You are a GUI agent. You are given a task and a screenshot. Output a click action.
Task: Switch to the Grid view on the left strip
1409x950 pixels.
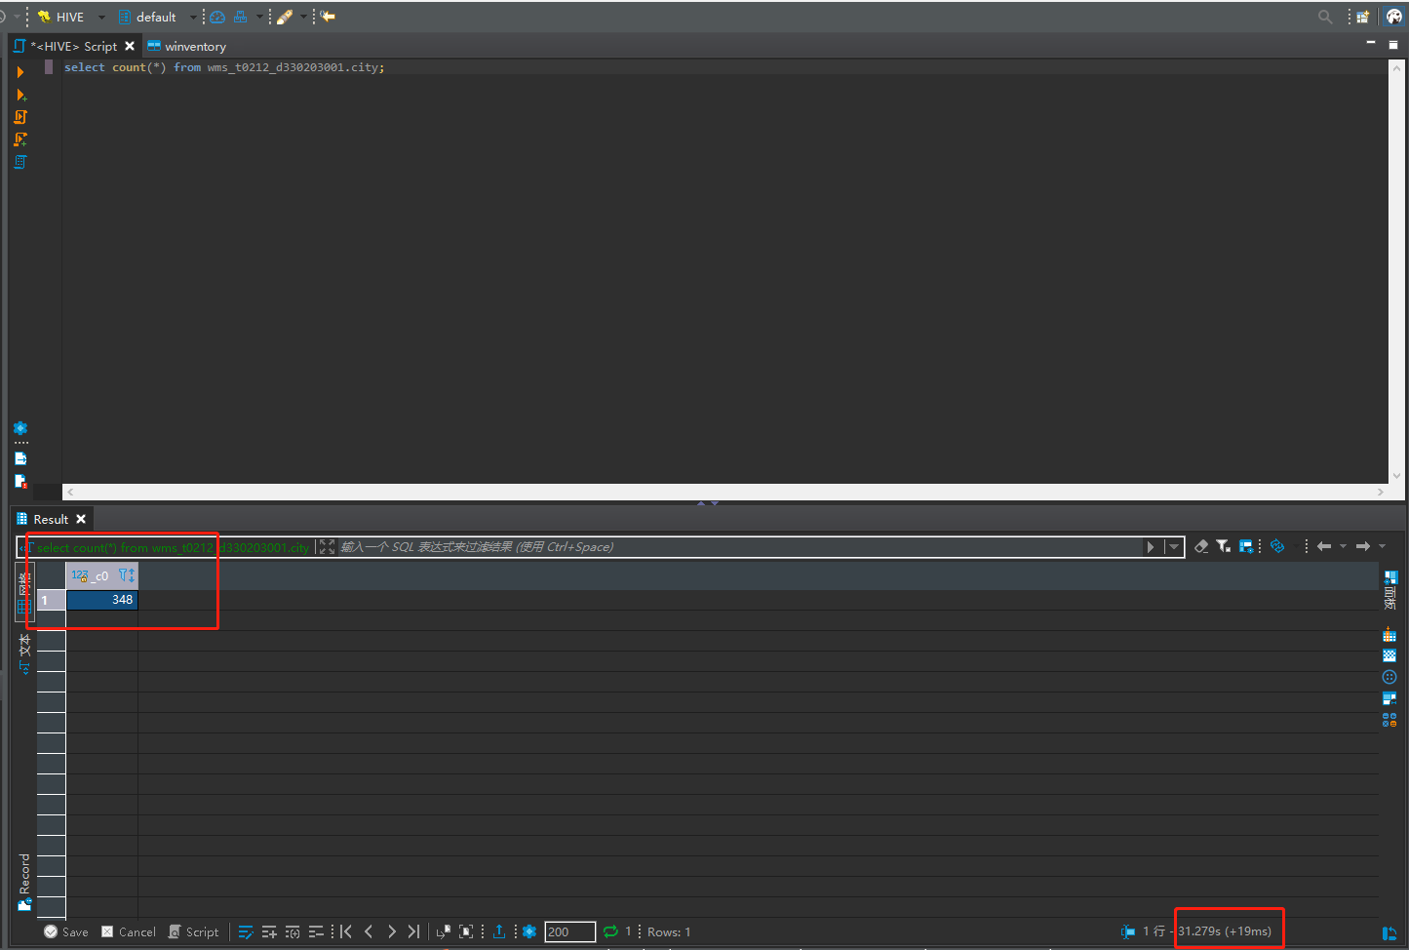click(x=24, y=593)
